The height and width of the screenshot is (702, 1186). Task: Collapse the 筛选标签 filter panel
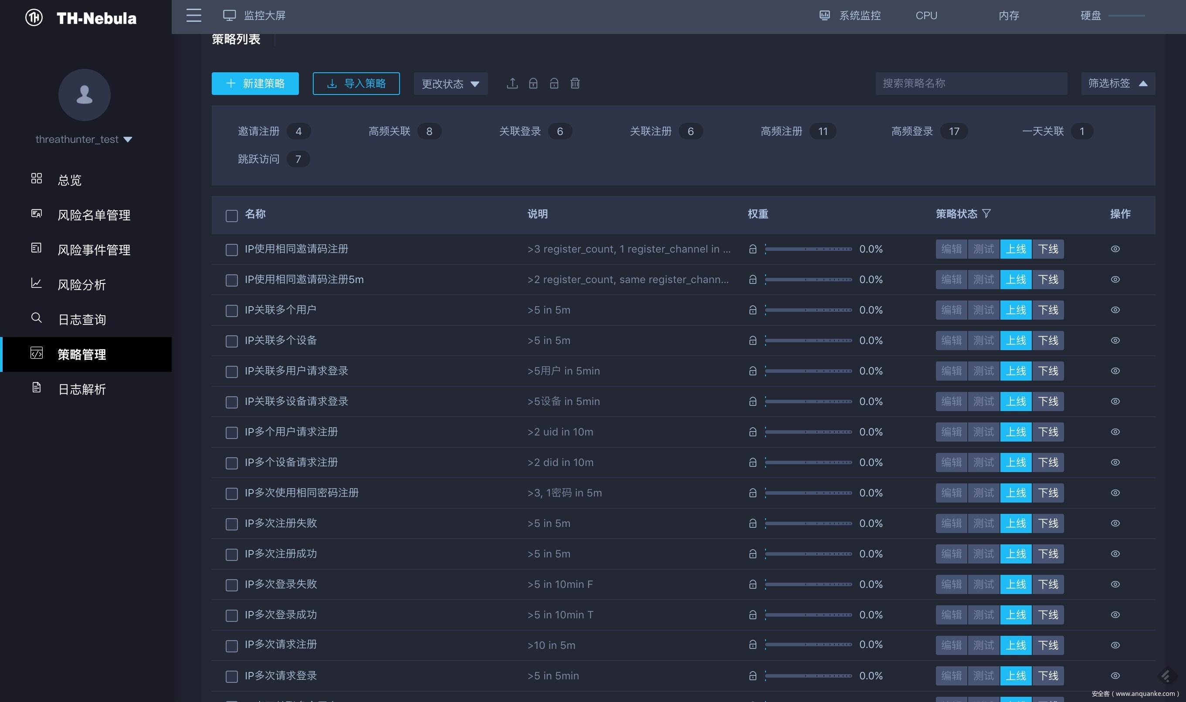1118,83
